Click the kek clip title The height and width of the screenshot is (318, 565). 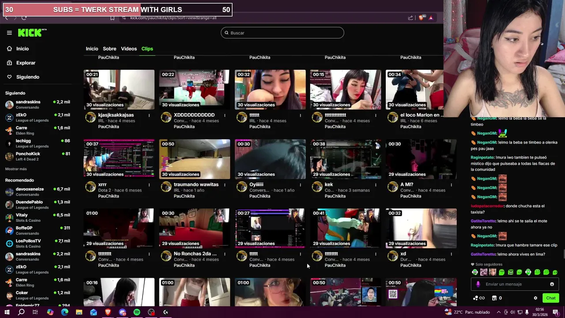[x=329, y=184]
